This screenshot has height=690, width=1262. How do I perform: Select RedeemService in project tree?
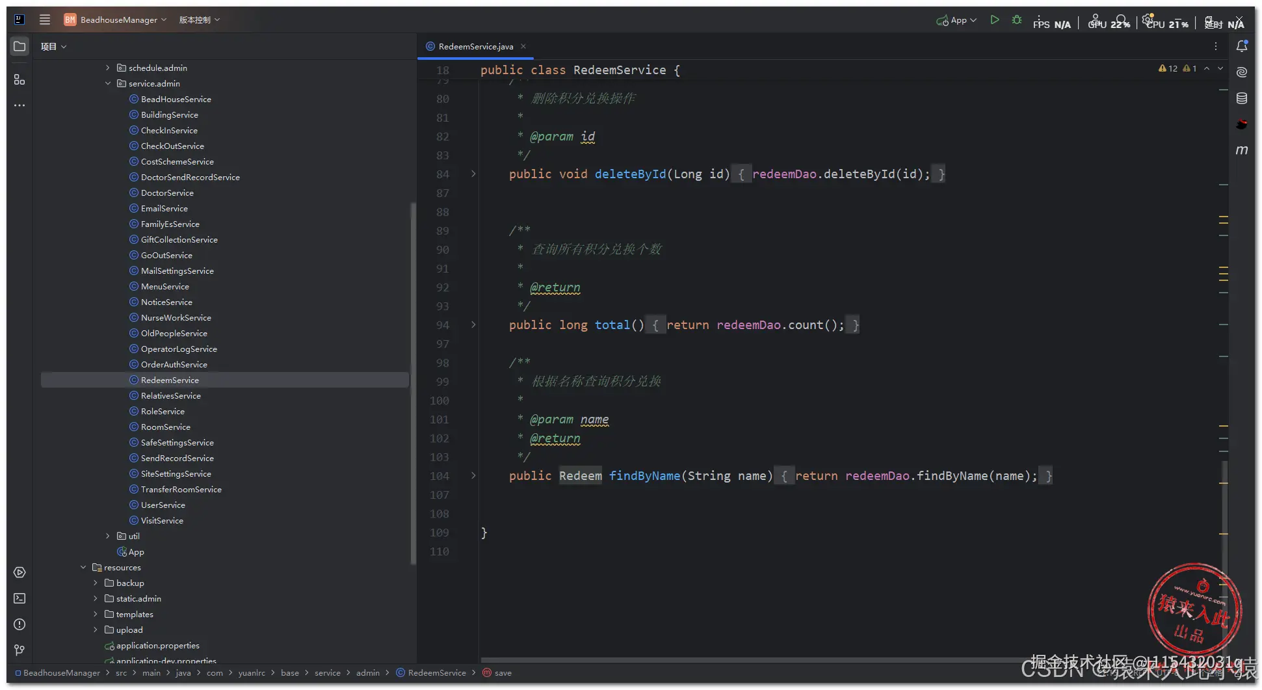(224, 380)
